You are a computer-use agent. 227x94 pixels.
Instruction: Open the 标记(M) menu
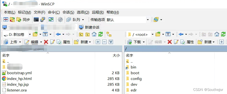[x=25, y=13]
